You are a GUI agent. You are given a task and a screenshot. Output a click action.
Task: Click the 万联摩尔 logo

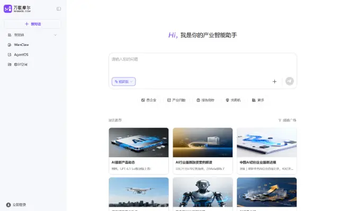17,9
